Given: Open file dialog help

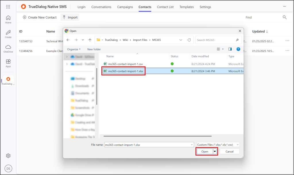Looking at the screenshot, I should pyautogui.click(x=238, y=49).
